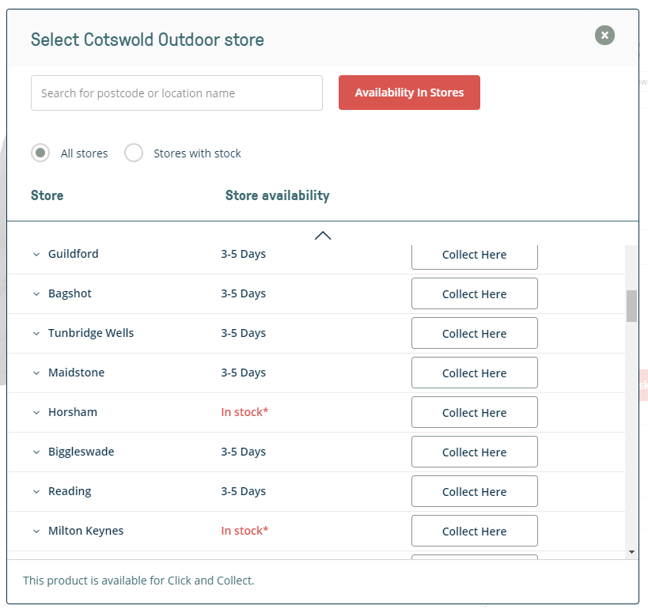
Task: Click the upward chevron above store list
Action: 323,235
